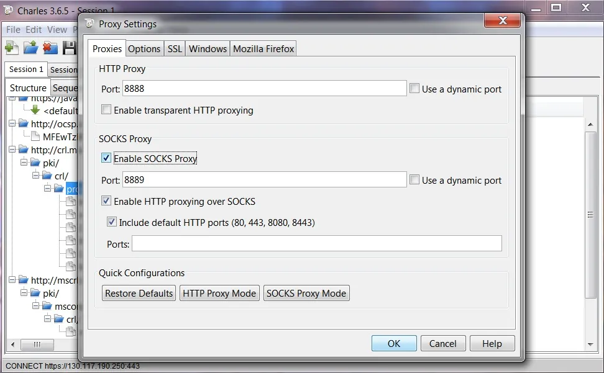The image size is (604, 373).
Task: Click the New Session plus icon
Action: [12, 48]
